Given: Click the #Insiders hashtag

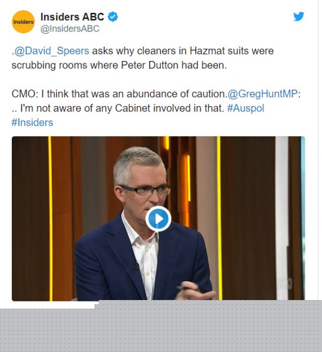Looking at the screenshot, I should (x=32, y=123).
